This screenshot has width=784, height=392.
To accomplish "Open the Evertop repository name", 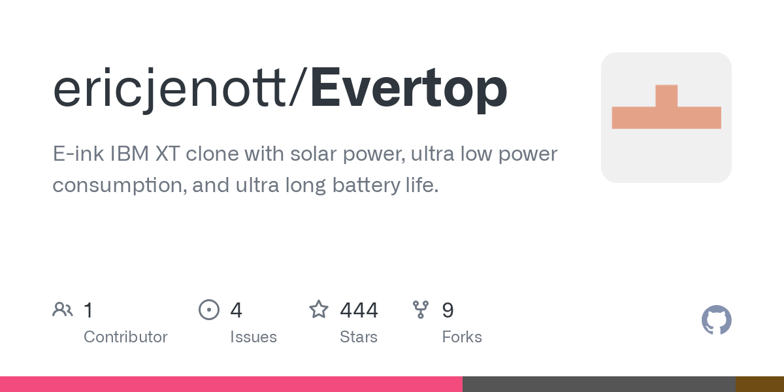I will coord(408,90).
